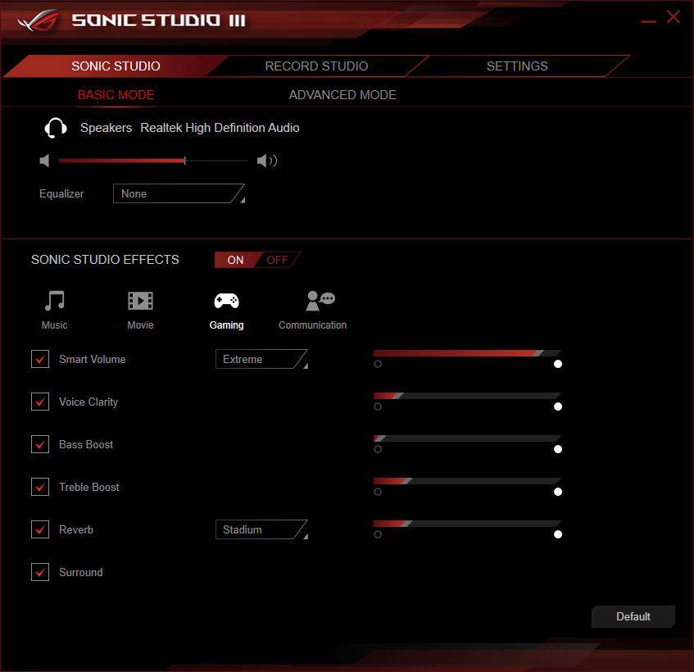Click the master volume slider track
The width and height of the screenshot is (694, 672).
point(153,161)
